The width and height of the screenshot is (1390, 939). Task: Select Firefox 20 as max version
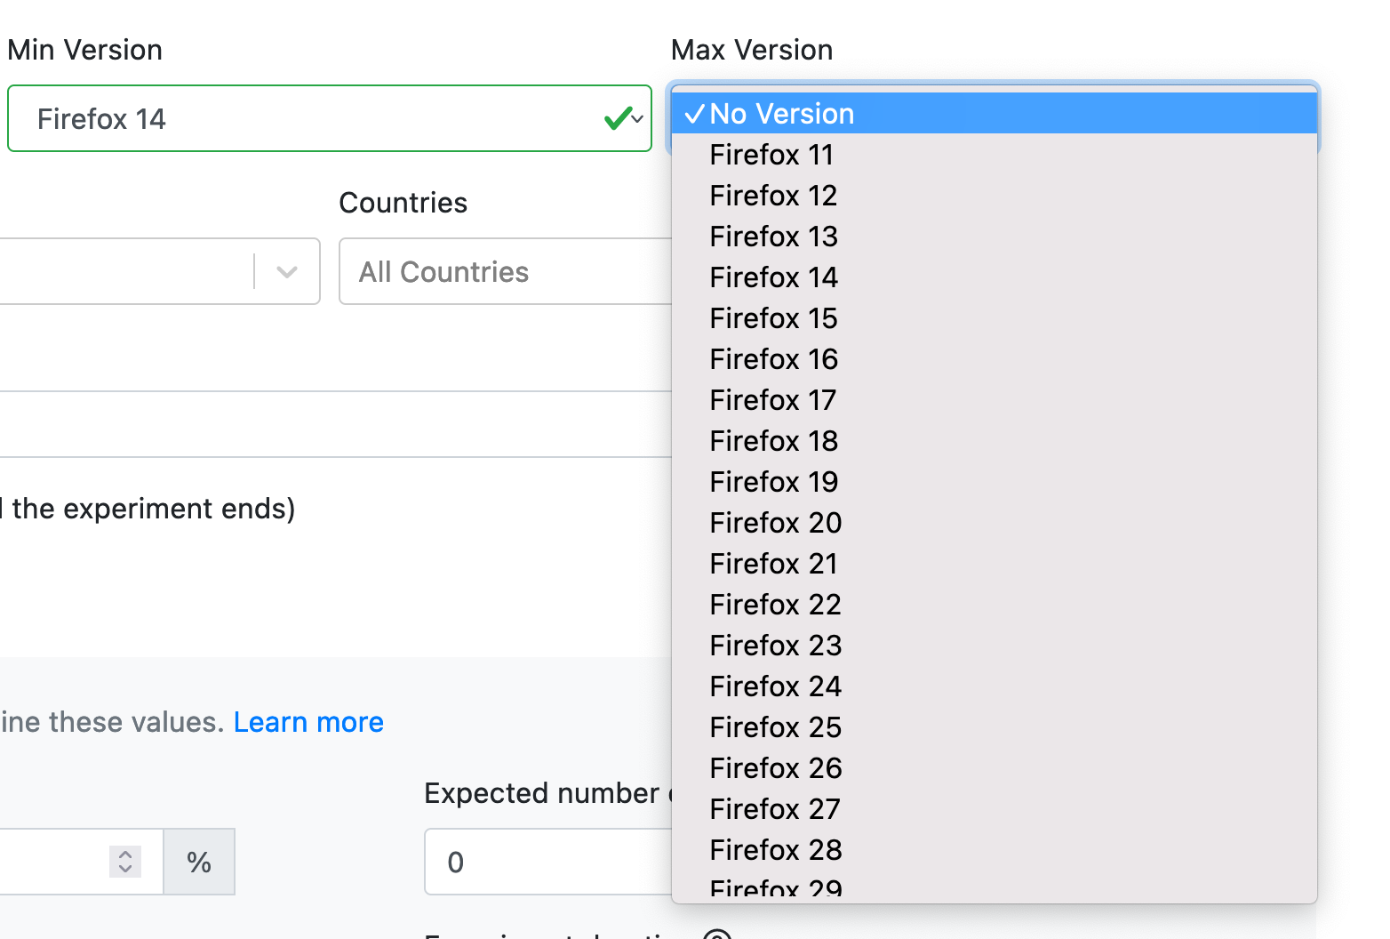click(x=994, y=523)
